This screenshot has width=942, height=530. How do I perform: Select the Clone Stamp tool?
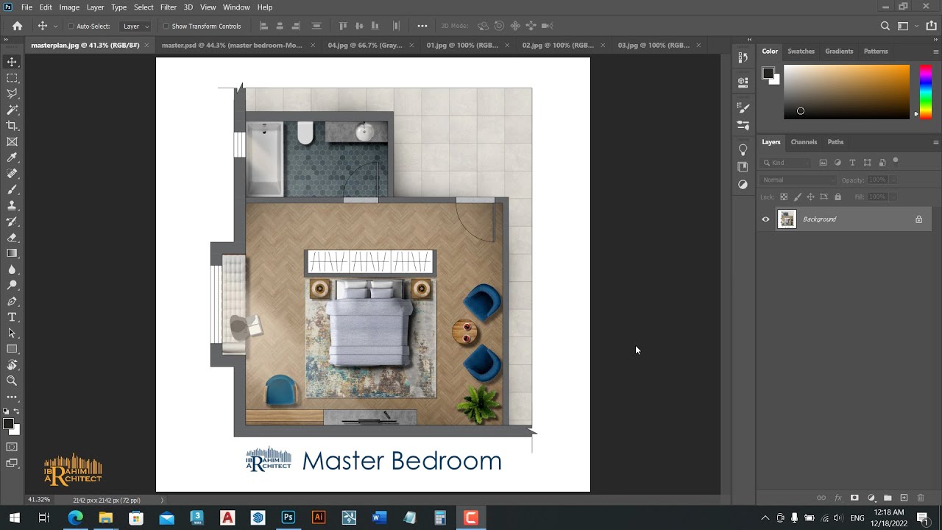point(12,205)
